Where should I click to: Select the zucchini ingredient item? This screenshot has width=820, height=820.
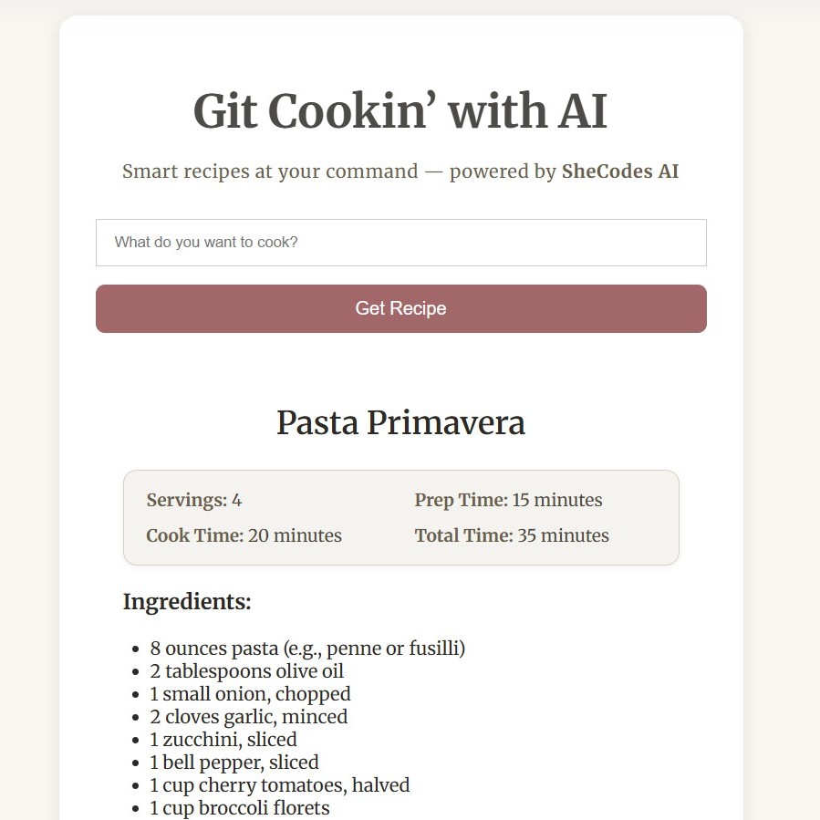[223, 739]
